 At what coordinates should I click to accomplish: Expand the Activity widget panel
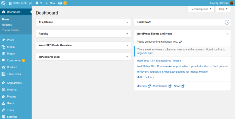(127, 34)
